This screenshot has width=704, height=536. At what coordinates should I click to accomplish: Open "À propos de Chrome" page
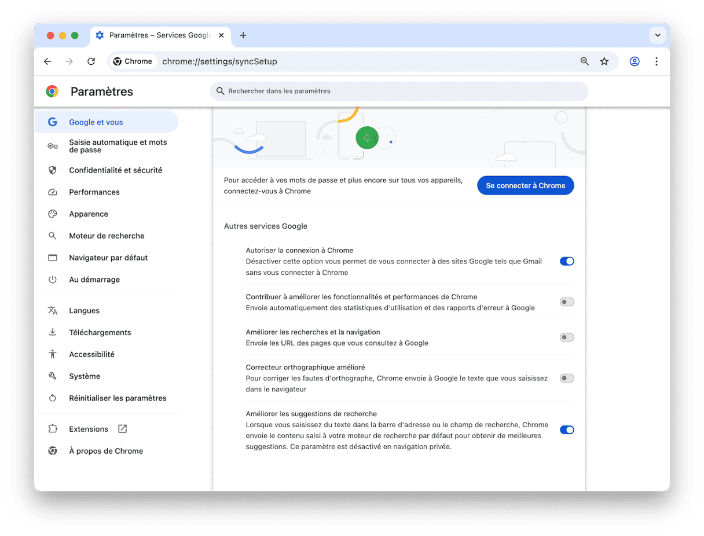tap(105, 451)
